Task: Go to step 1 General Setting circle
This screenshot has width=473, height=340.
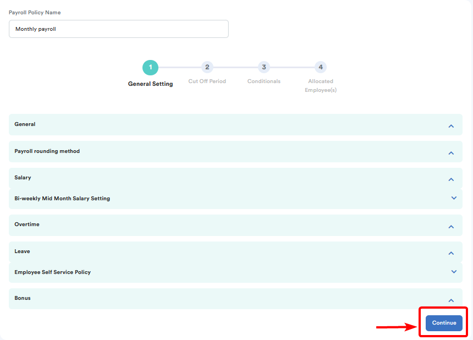Action: point(150,67)
